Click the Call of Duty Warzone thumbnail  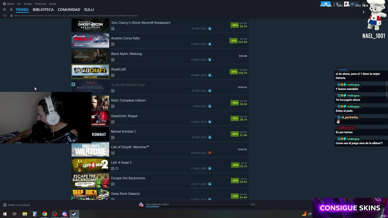coord(90,149)
